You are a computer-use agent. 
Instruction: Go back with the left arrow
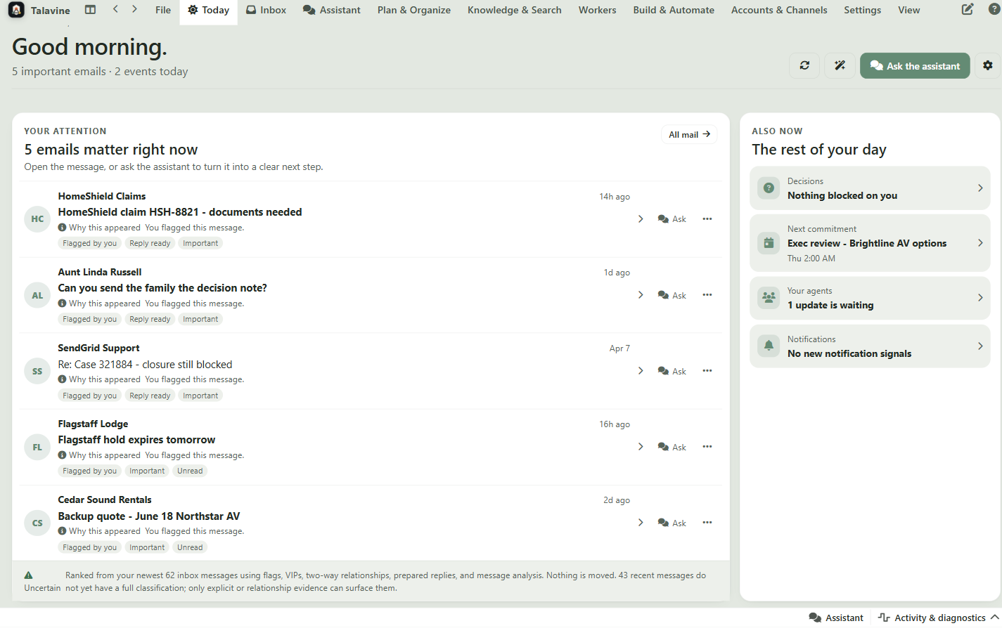[x=115, y=9]
